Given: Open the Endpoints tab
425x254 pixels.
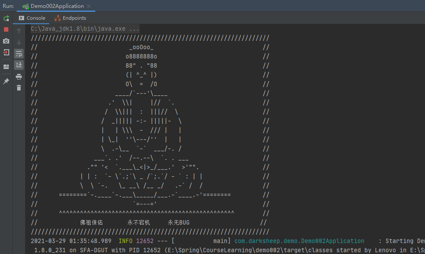Looking at the screenshot, I should coord(70,18).
